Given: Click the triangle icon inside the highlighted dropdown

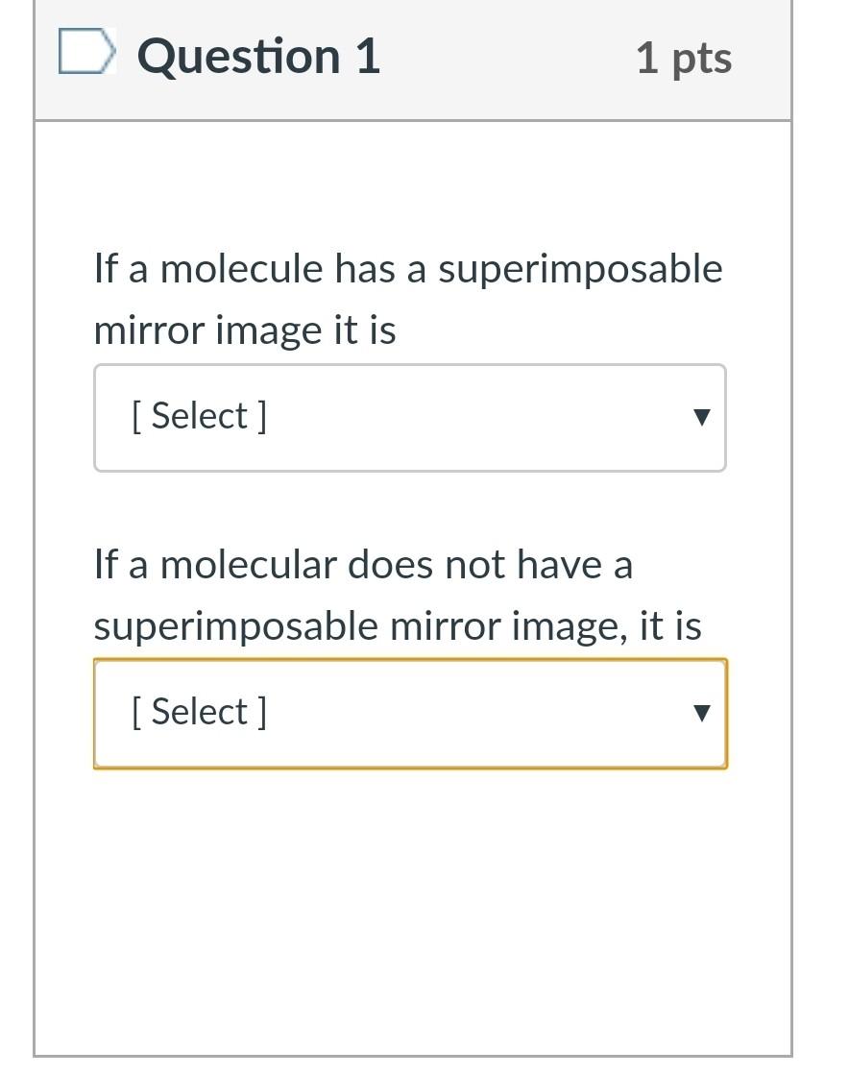Looking at the screenshot, I should [702, 714].
